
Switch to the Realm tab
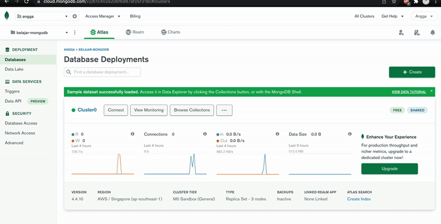coord(135,32)
